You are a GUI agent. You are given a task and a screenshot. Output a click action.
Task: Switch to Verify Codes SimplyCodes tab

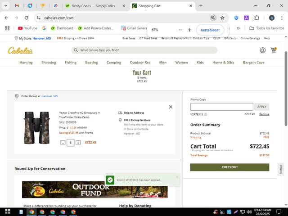point(93,6)
